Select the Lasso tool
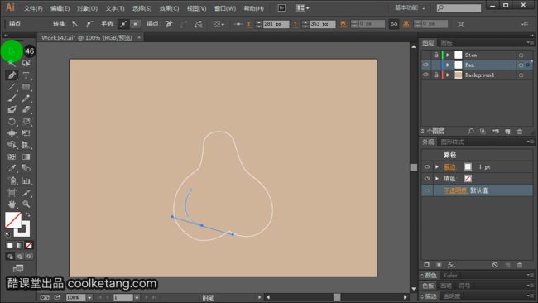This screenshot has height=303, width=538. (26, 63)
